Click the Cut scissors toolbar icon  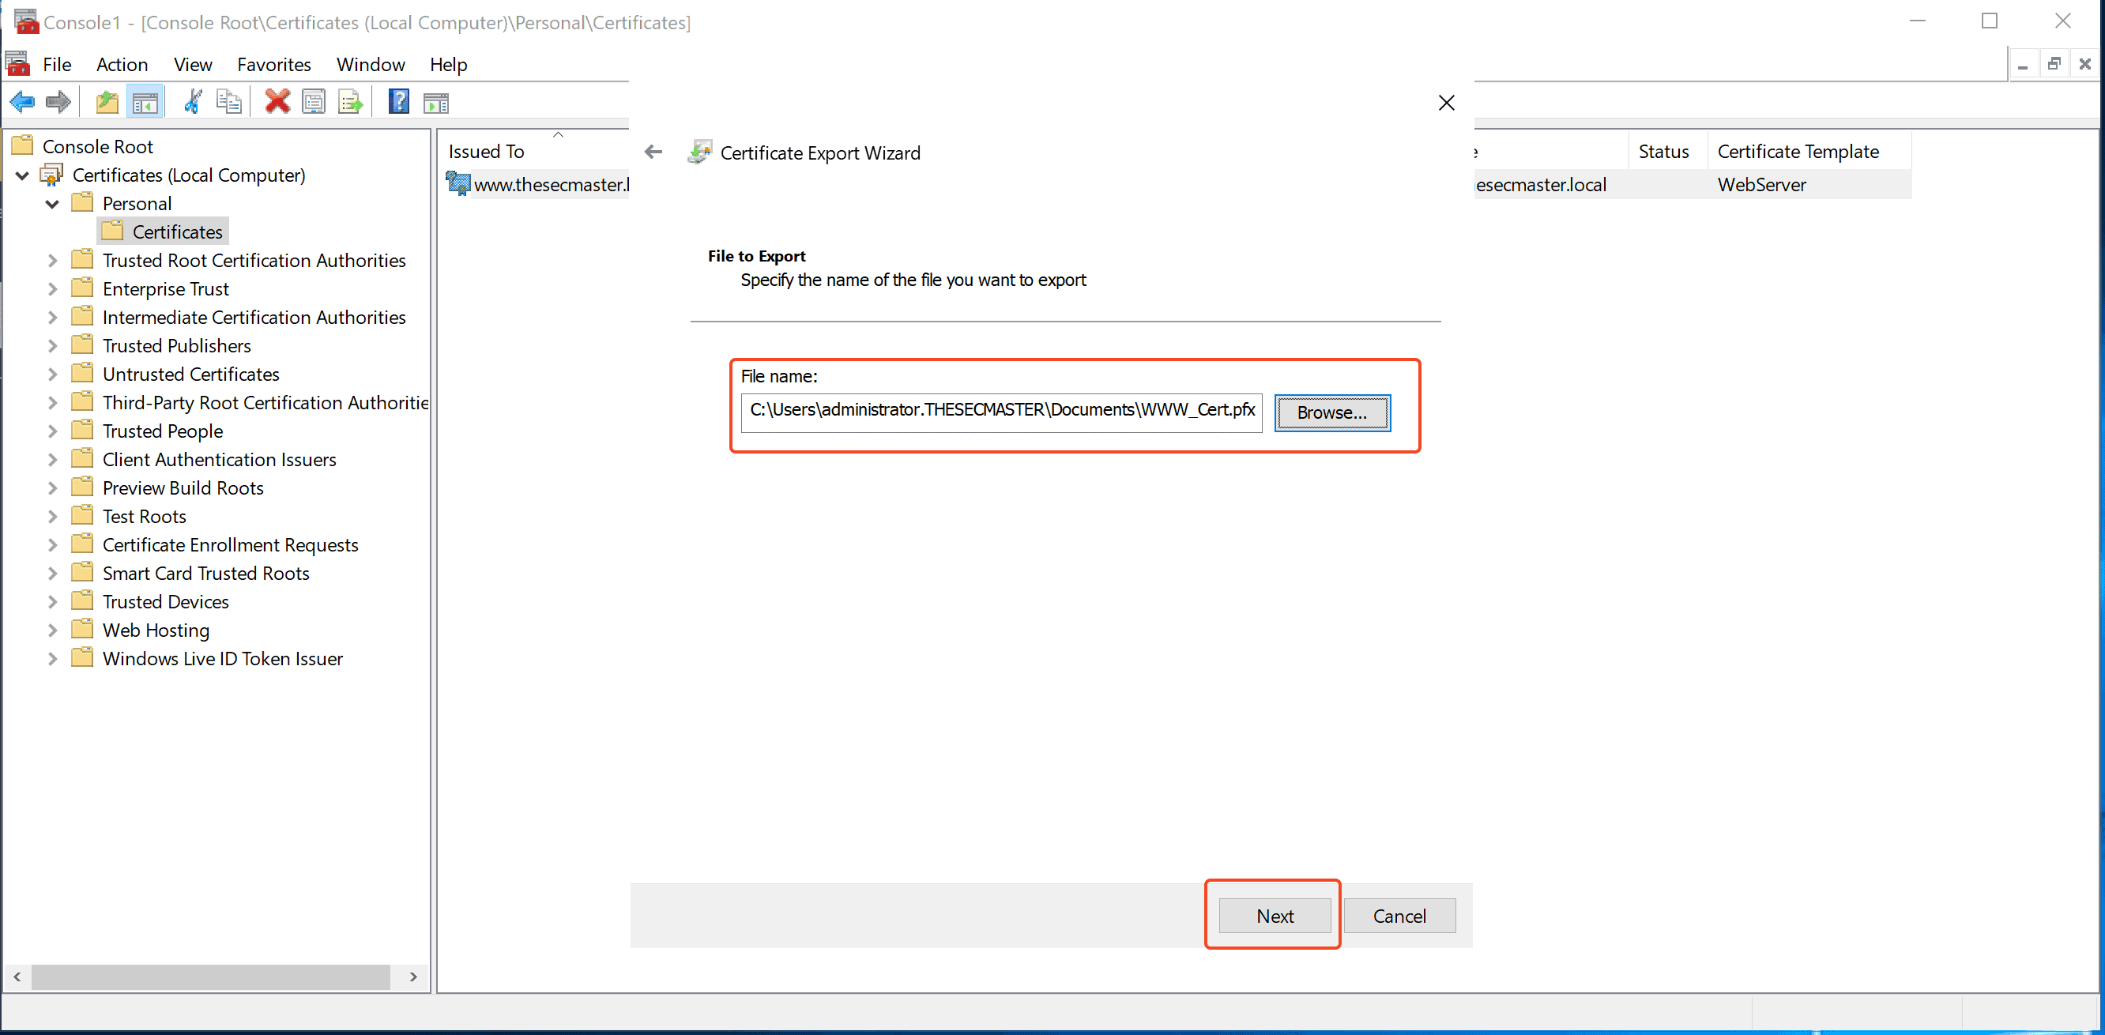193,102
